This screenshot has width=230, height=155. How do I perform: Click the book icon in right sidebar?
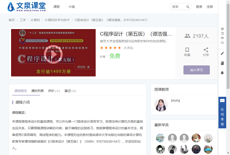(x=222, y=63)
